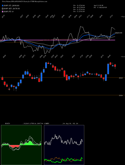125x165 pixels.
Task: Select the 'DOW ST: 2693.03' legend text
Action: click(x=11, y=5)
